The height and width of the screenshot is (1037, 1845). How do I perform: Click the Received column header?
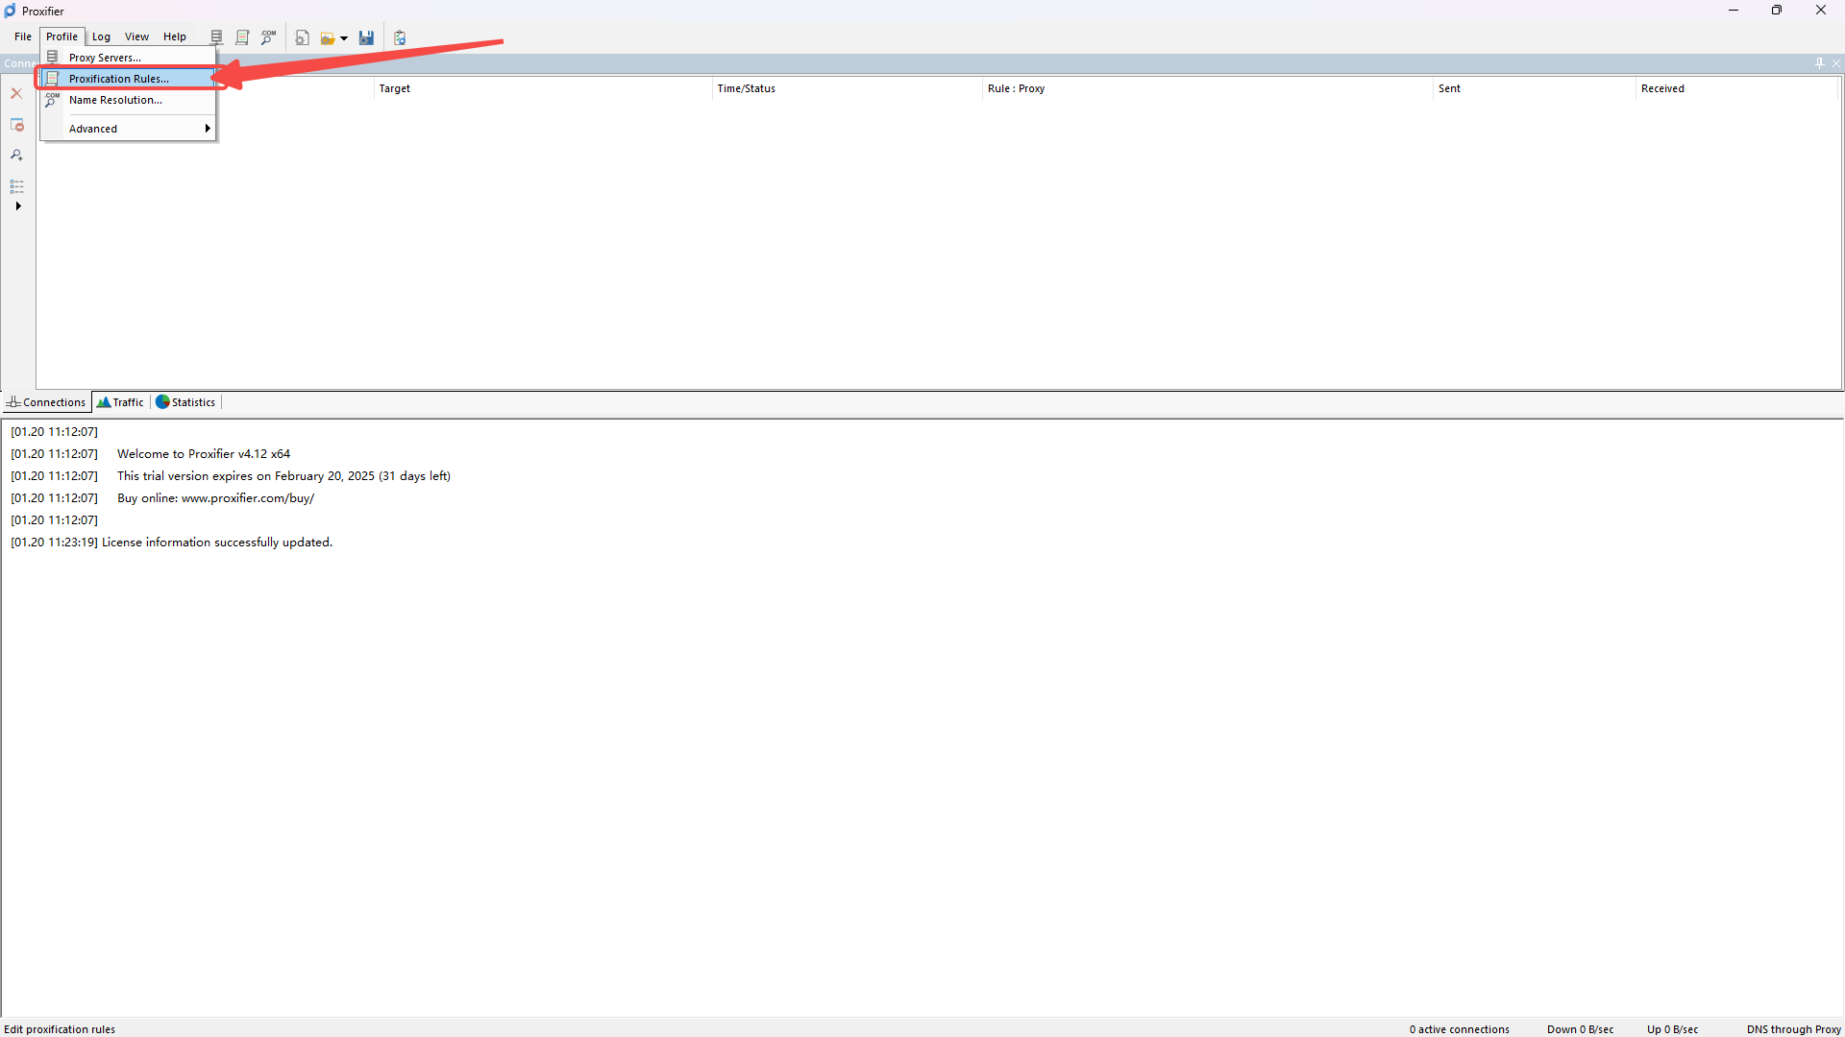(x=1737, y=88)
